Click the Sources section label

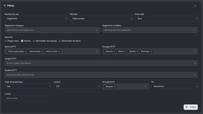click(x=9, y=37)
